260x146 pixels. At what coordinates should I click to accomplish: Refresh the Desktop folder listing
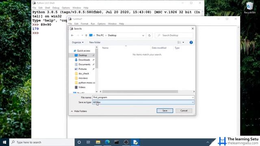coord(149,35)
